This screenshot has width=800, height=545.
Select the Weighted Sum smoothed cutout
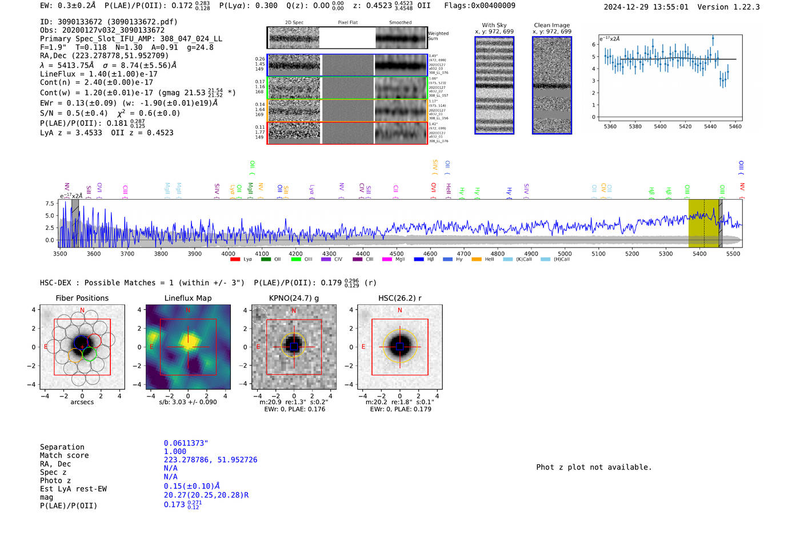(x=401, y=38)
